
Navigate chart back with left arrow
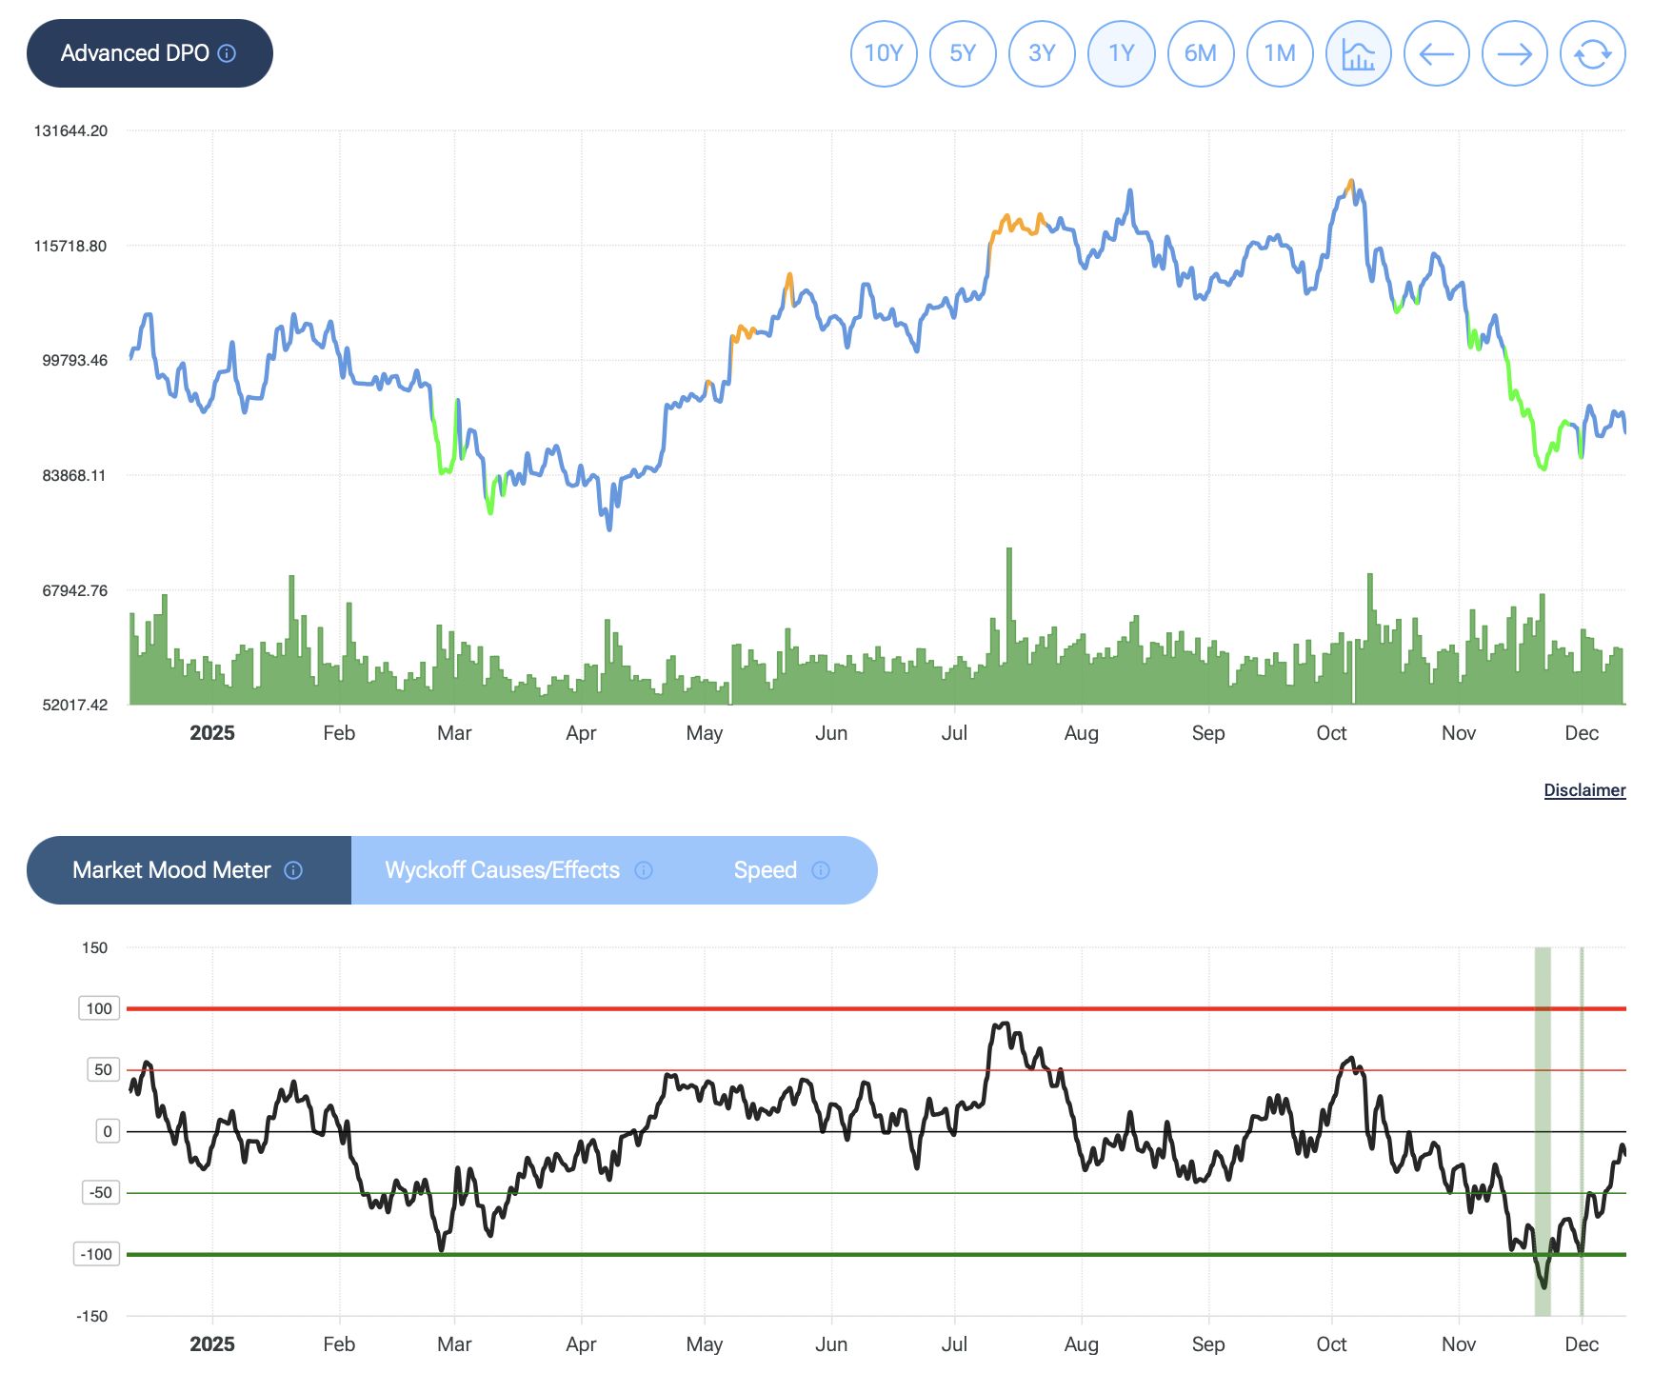click(1436, 53)
